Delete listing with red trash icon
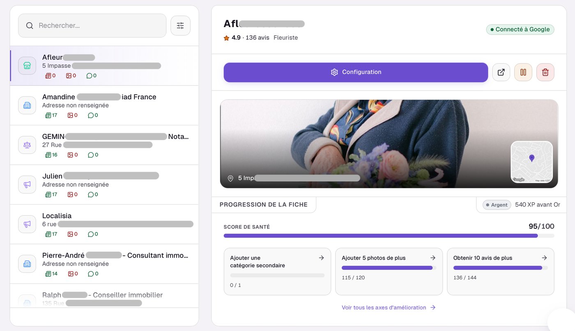 pyautogui.click(x=545, y=72)
